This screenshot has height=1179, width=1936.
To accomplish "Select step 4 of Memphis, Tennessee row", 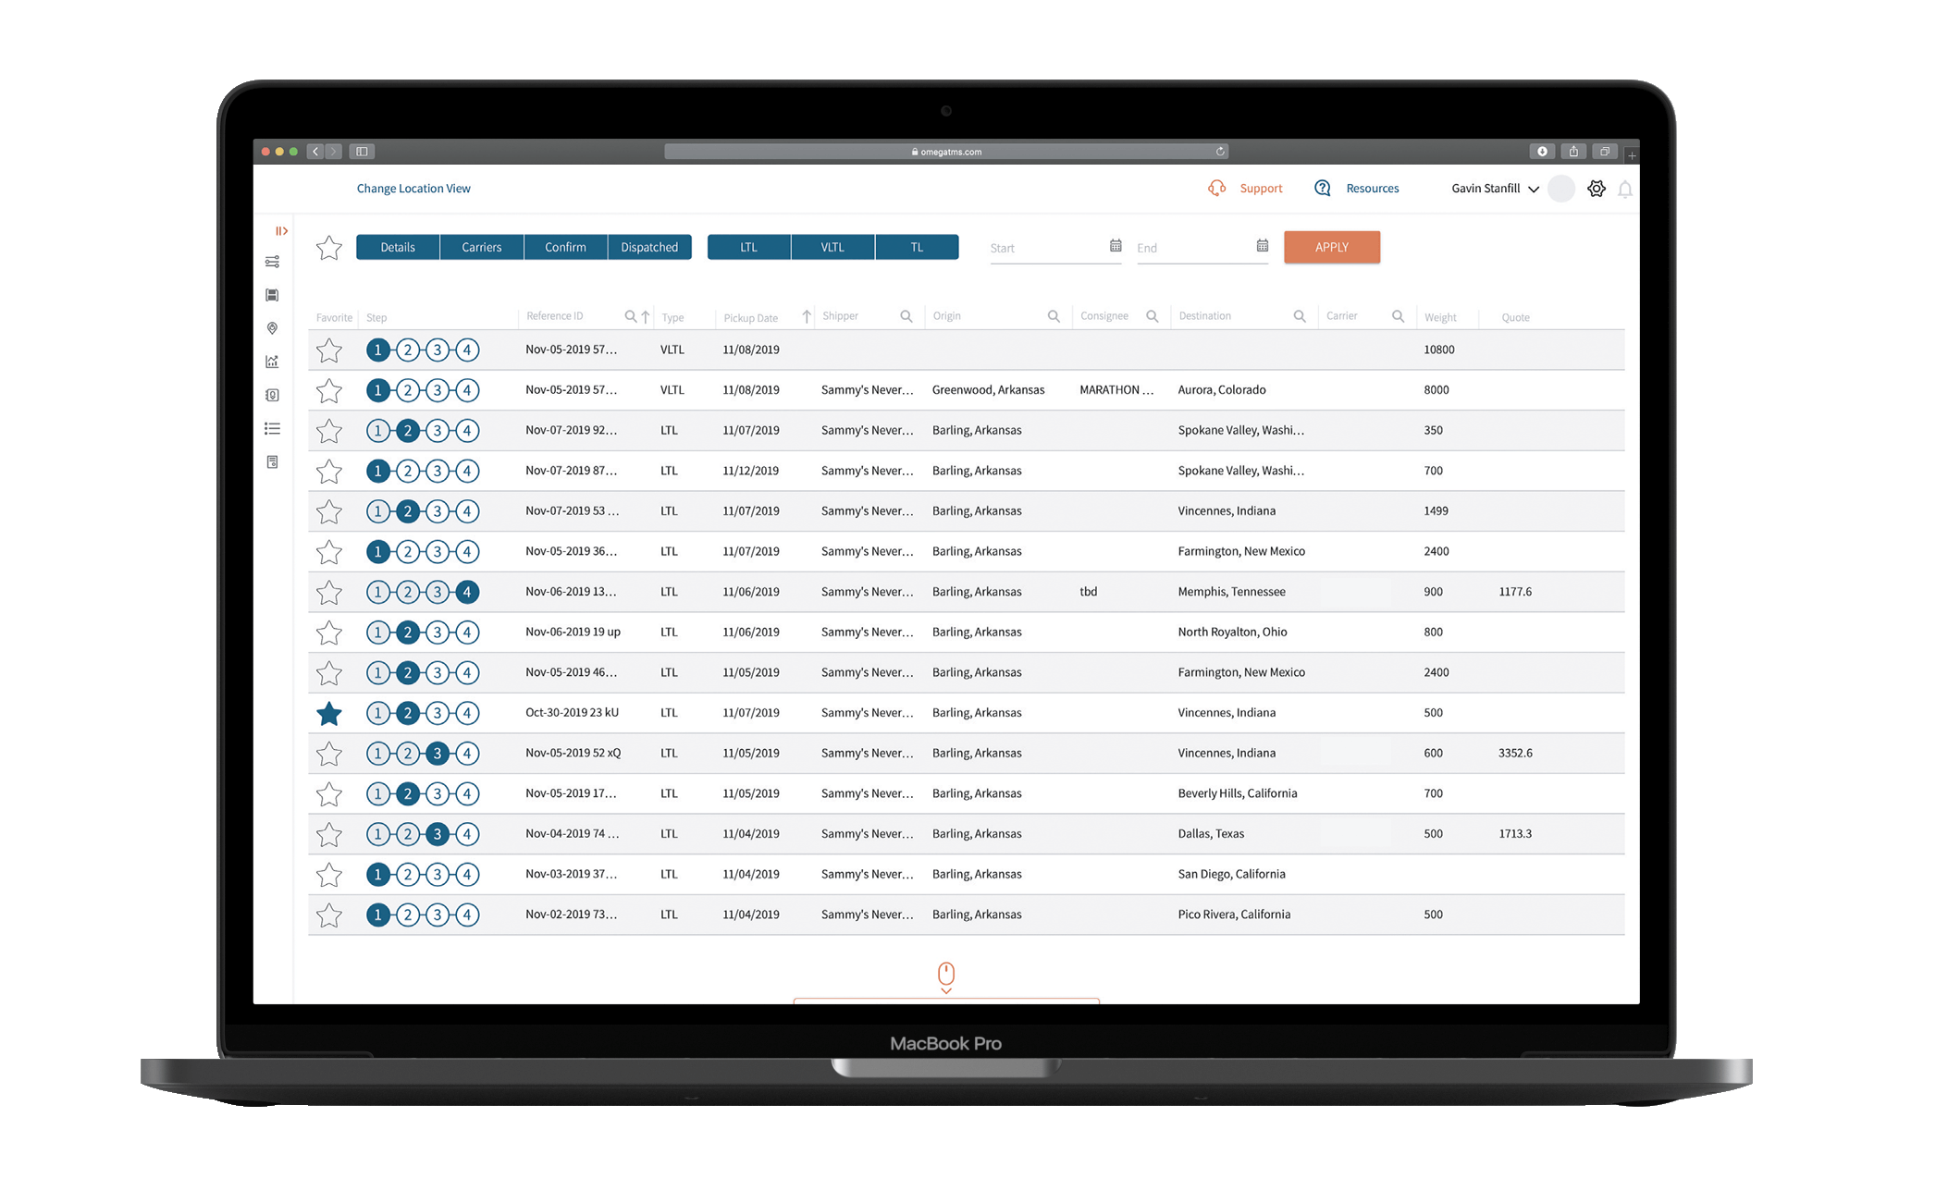I will pos(467,592).
